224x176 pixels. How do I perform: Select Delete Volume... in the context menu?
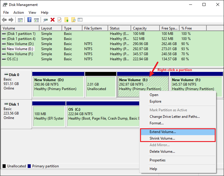coord(178,152)
